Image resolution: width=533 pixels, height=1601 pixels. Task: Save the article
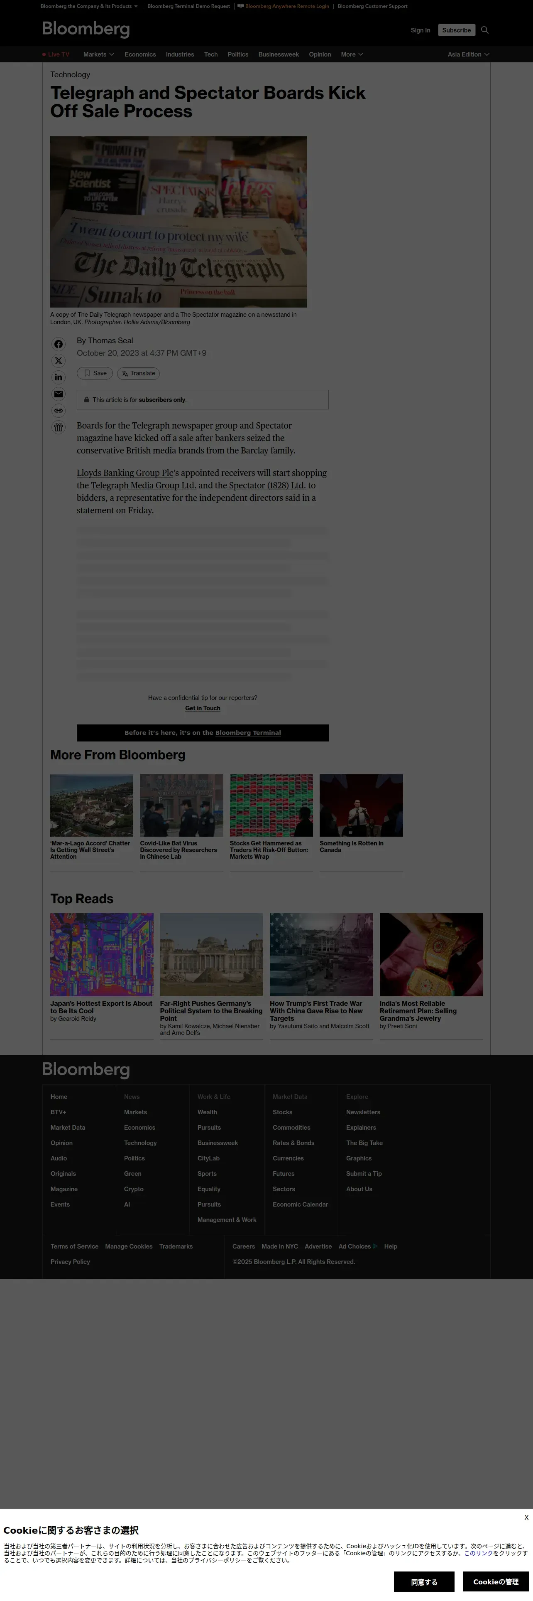(95, 374)
